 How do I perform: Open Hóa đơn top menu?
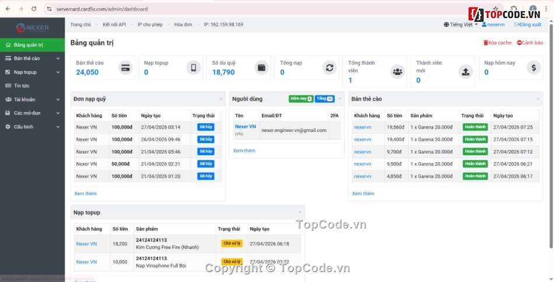tap(183, 24)
